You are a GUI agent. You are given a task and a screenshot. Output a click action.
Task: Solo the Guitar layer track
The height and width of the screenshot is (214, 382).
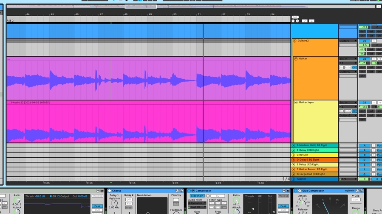[374, 103]
